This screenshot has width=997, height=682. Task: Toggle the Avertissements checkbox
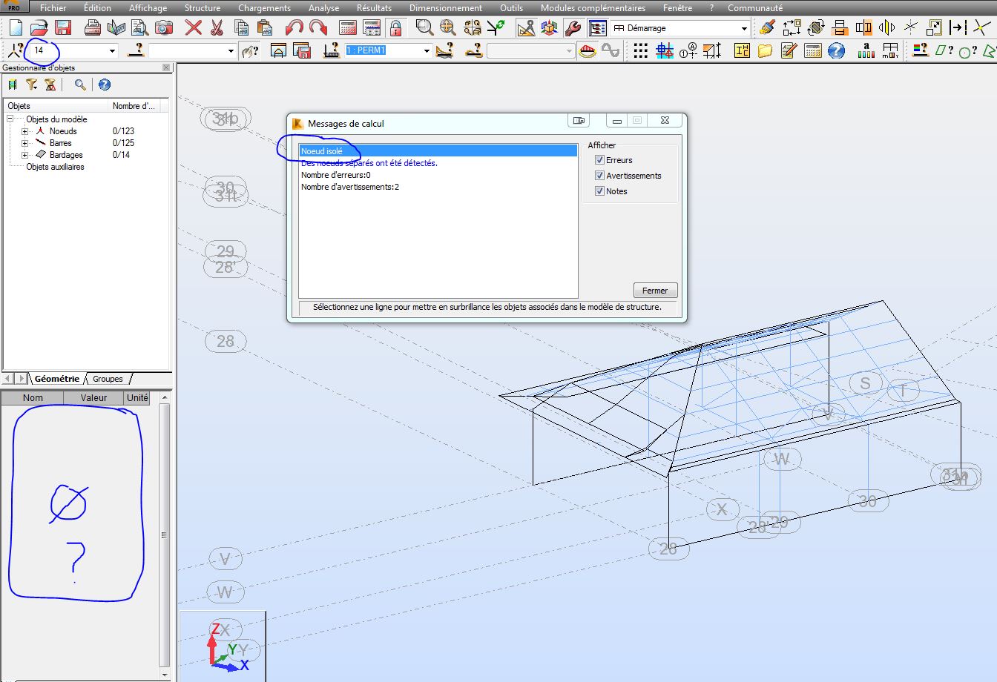point(600,176)
